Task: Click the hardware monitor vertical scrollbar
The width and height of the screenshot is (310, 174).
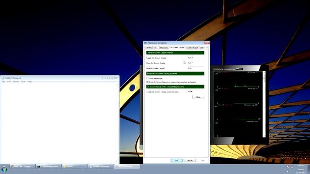Action: tap(264, 104)
